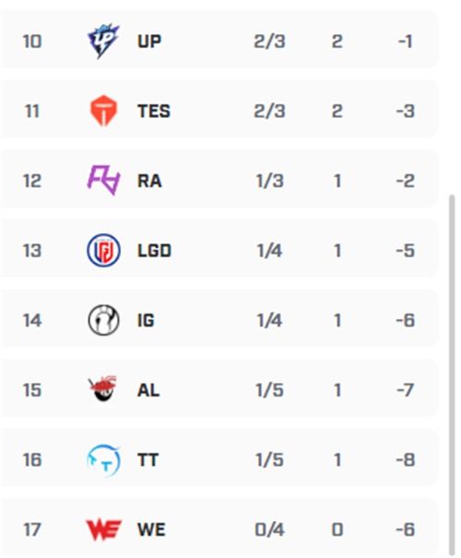Viewport: 461px width, 558px height.
Task: Click the AL team logo
Action: pos(102,389)
